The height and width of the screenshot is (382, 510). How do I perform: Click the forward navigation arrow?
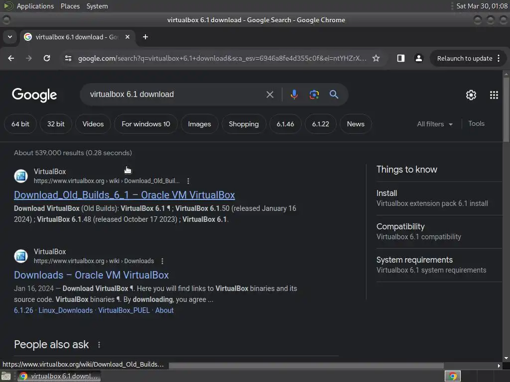[29, 58]
